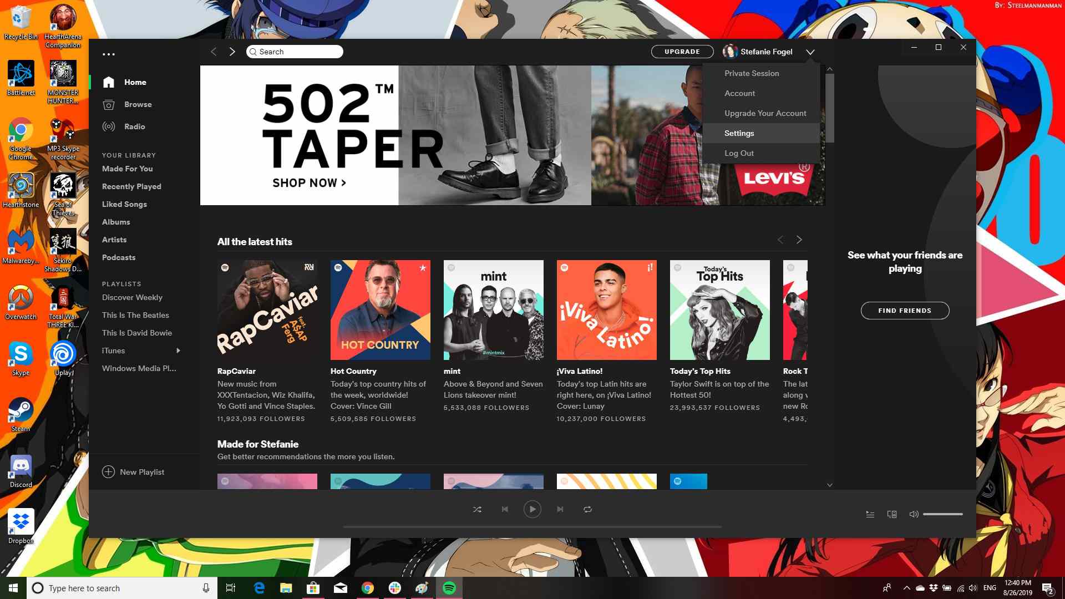
Task: Click the Spotify taskbar icon
Action: point(448,587)
